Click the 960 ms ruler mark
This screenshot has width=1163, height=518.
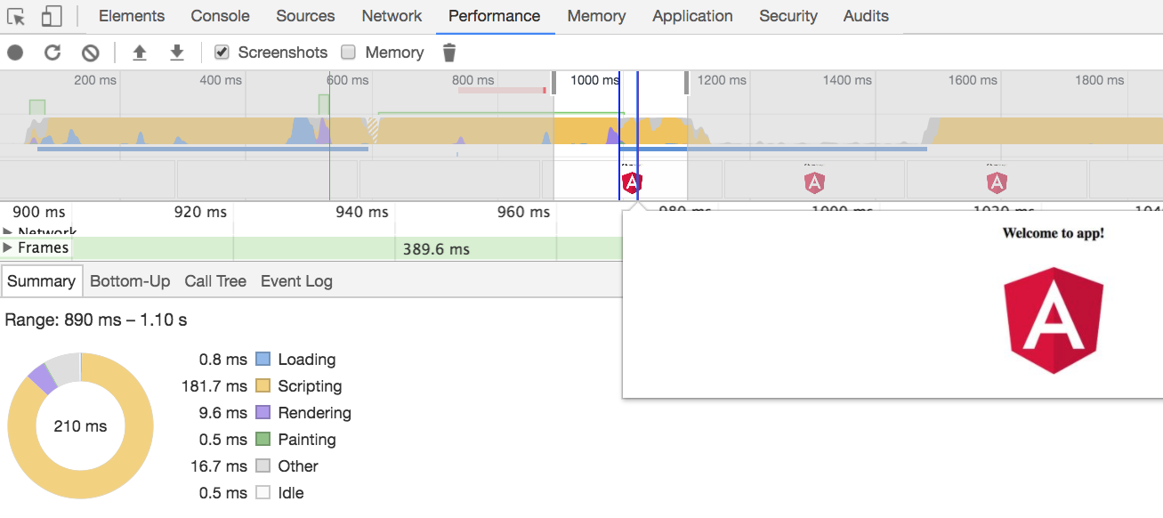pos(524,212)
